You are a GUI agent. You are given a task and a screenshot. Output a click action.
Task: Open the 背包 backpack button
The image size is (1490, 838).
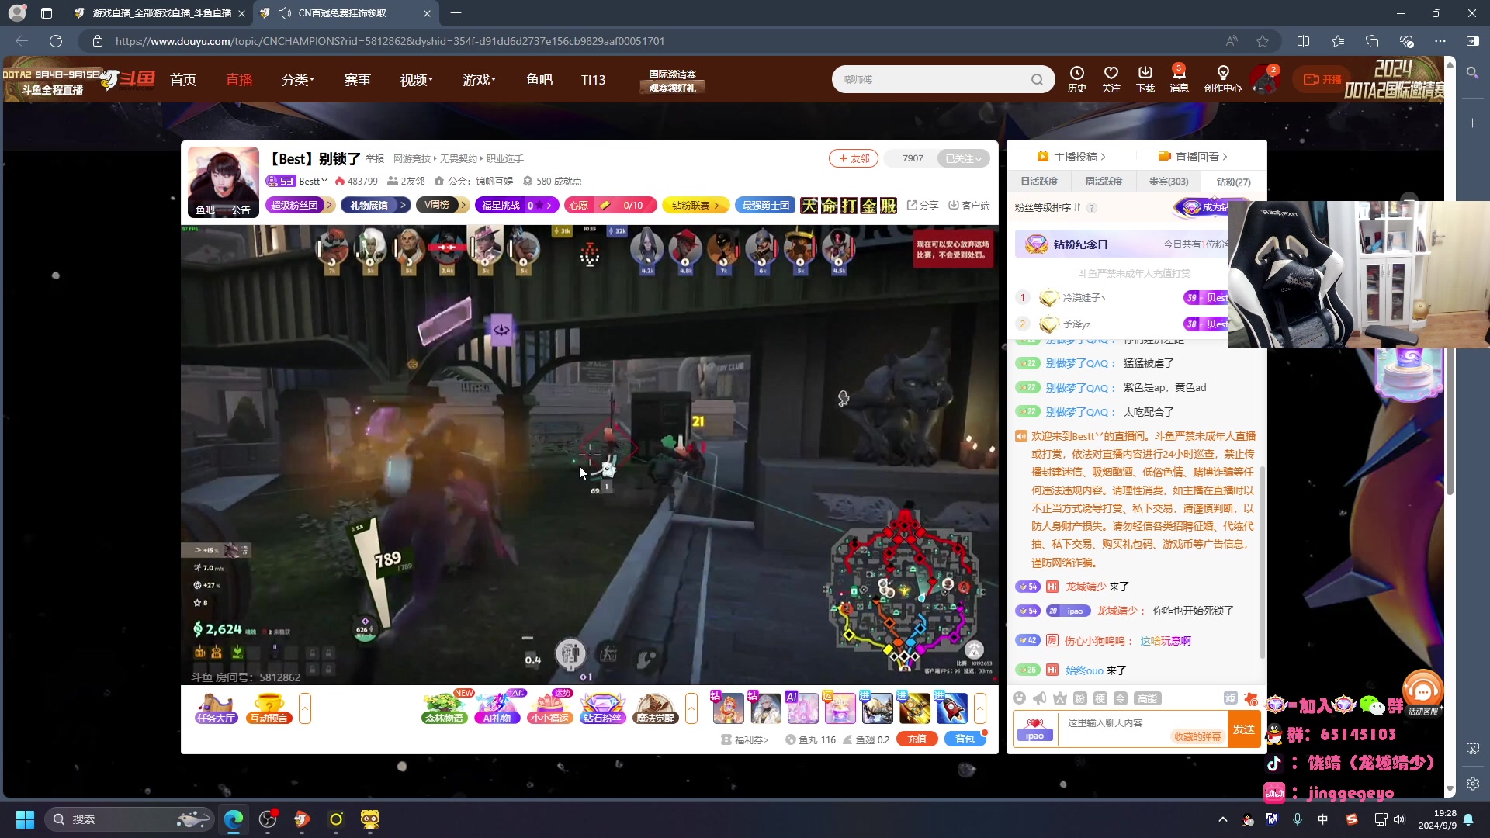[x=965, y=739]
